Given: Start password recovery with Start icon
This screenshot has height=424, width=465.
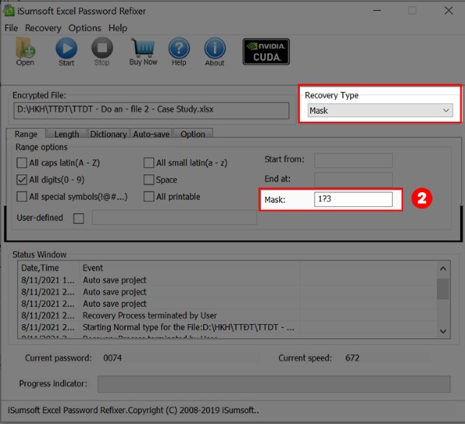Looking at the screenshot, I should point(66,50).
